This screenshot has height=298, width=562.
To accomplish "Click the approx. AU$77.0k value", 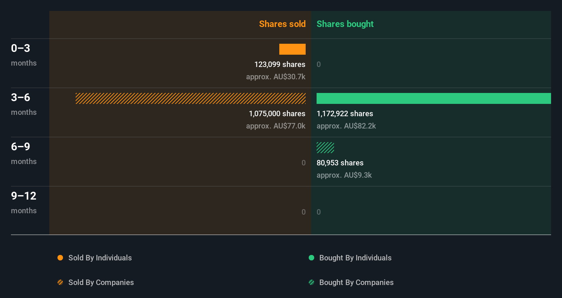I will tap(276, 126).
